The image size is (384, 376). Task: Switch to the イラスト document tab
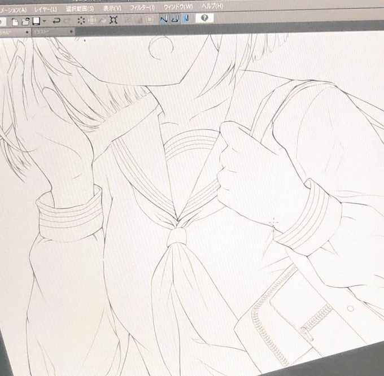(x=53, y=32)
